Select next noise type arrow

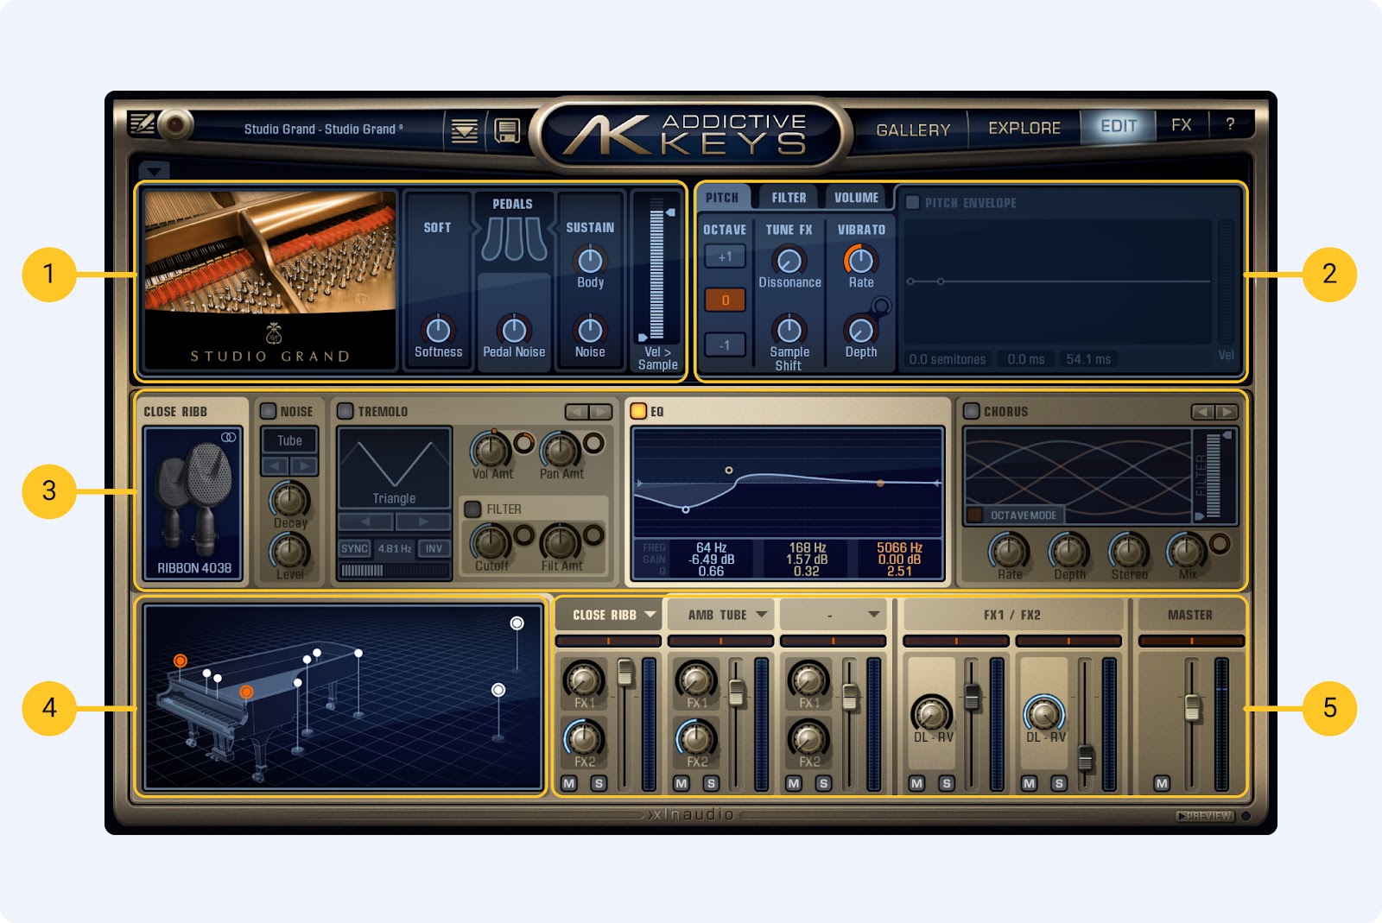[x=304, y=466]
